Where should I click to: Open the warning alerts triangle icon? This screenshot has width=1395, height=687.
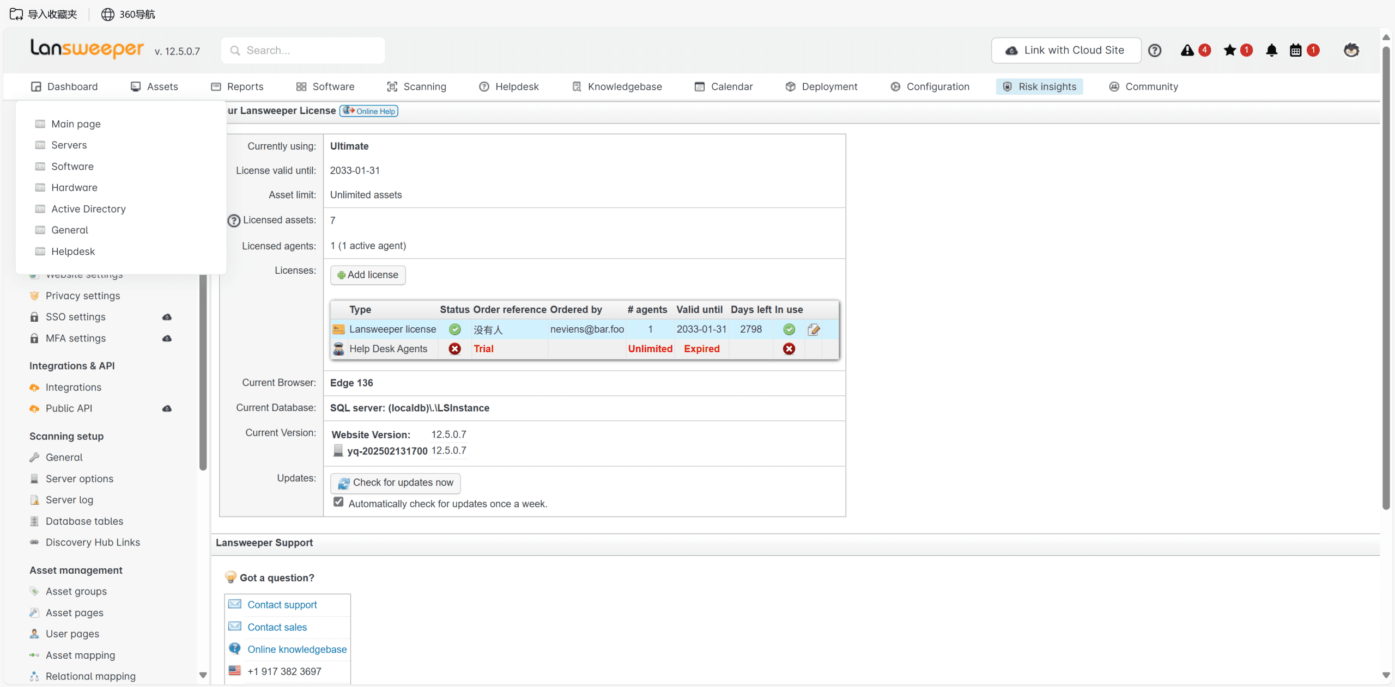[x=1187, y=51]
